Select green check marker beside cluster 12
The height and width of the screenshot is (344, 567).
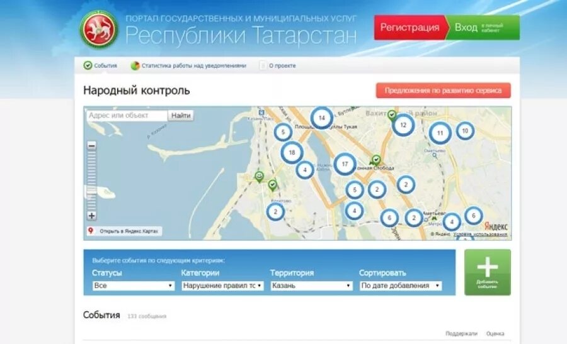coord(392,115)
